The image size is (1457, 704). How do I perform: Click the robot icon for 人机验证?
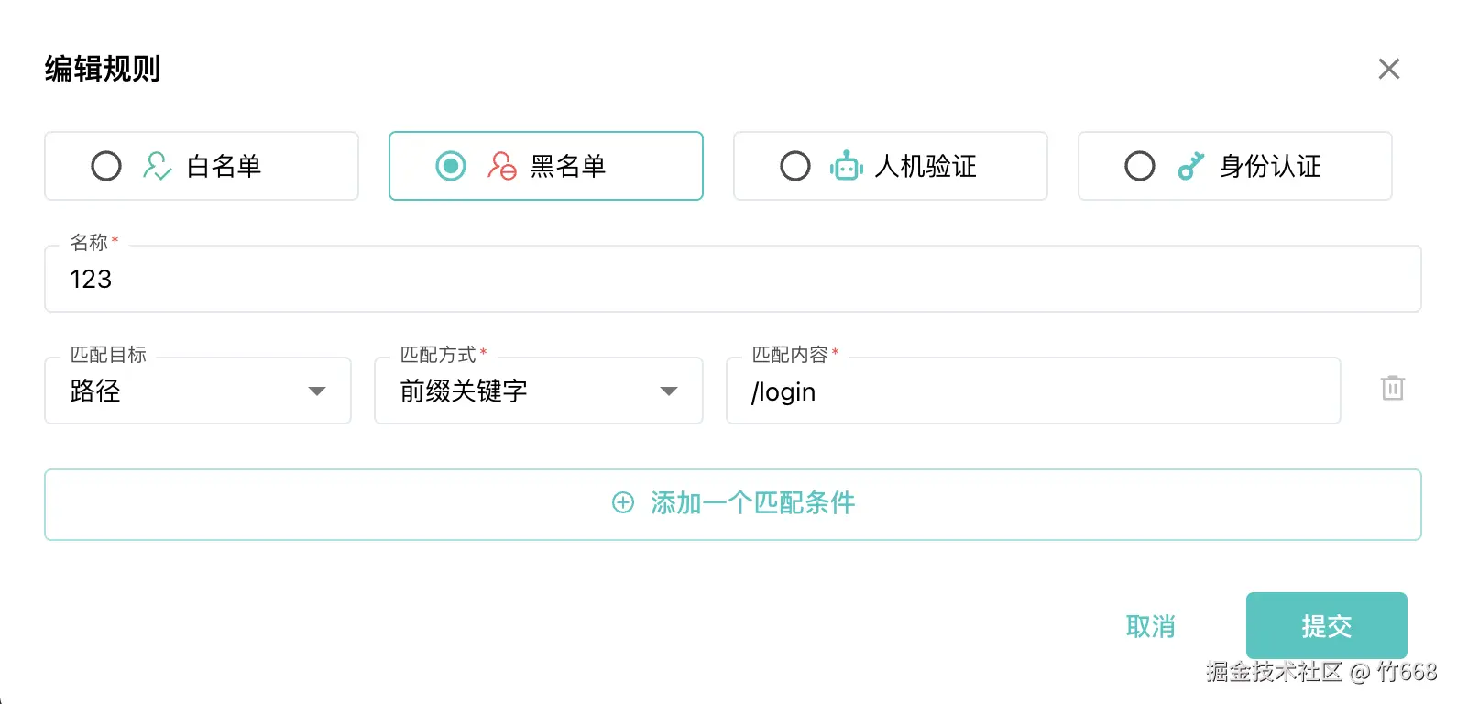(846, 166)
